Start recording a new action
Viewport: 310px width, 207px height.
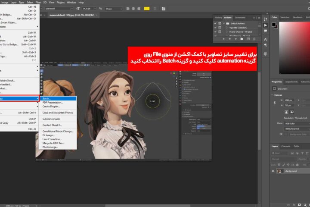pos(230,39)
